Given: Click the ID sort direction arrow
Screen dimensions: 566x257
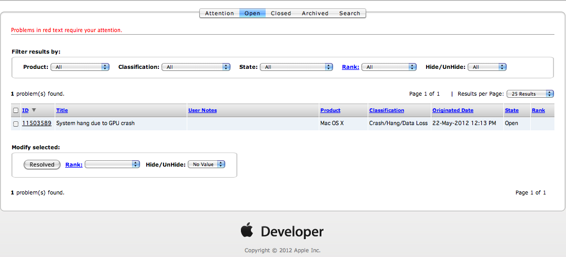Looking at the screenshot, I should (34, 110).
